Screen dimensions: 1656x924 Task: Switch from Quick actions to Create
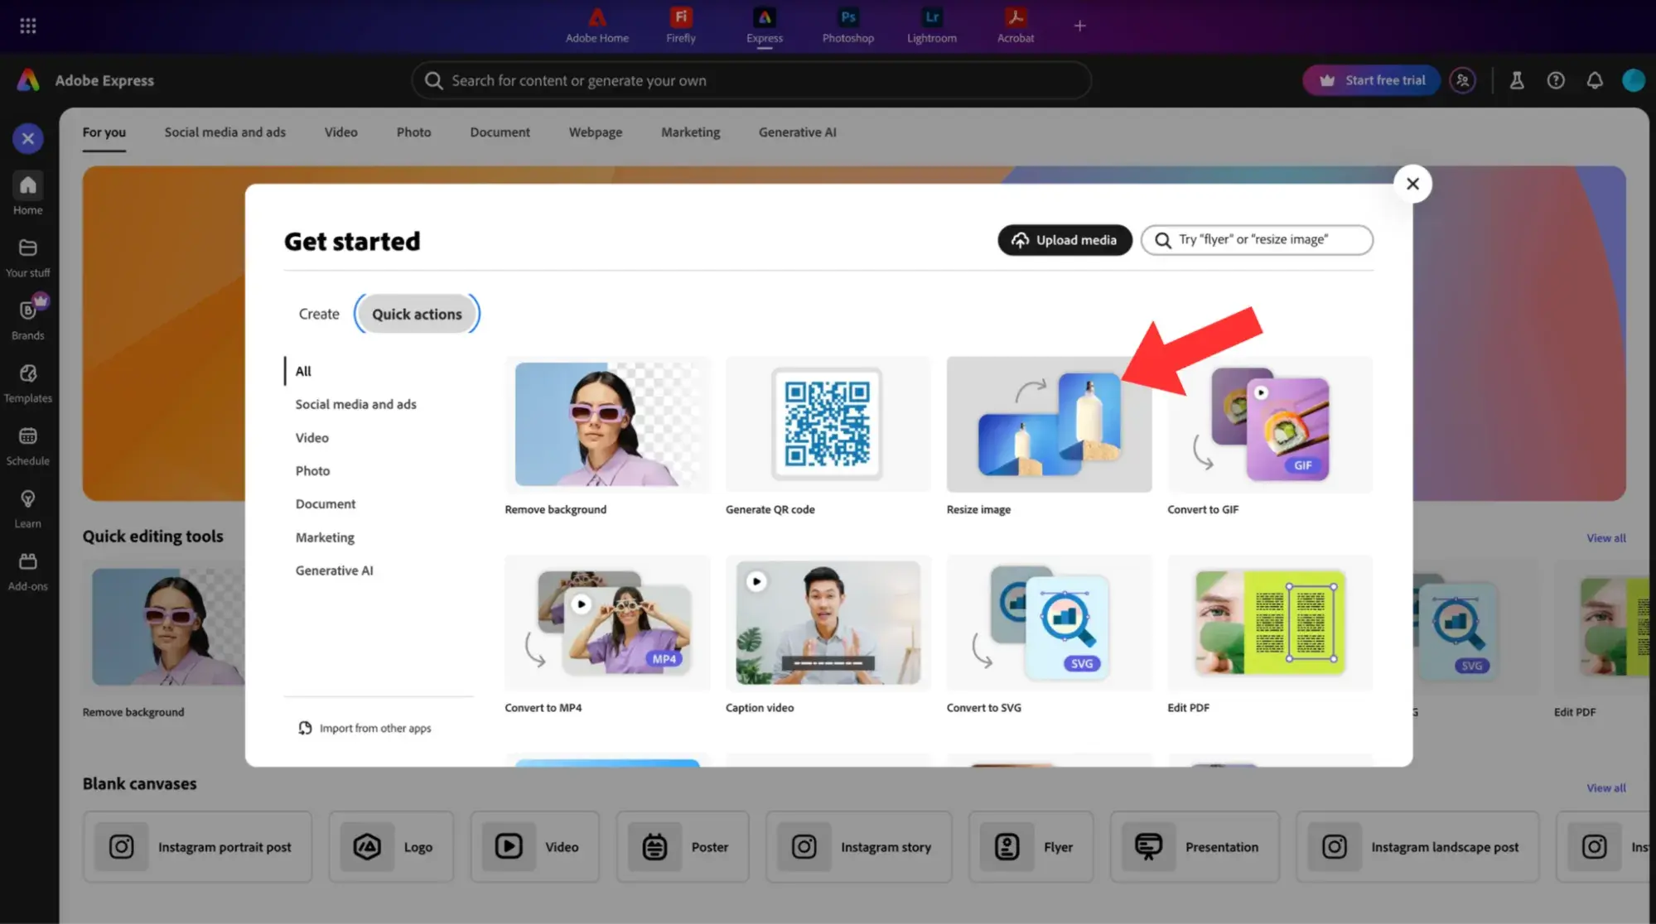tap(318, 314)
